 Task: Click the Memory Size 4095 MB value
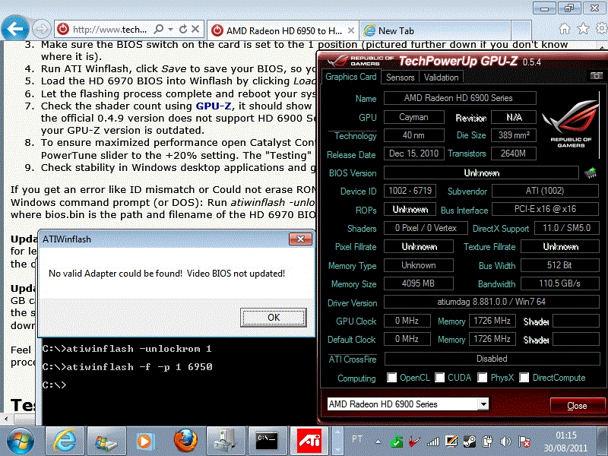coord(419,283)
